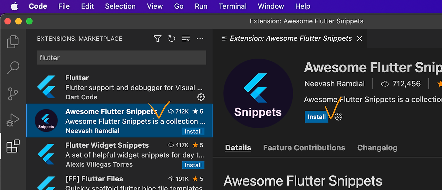Switch to the Details tab

238,148
